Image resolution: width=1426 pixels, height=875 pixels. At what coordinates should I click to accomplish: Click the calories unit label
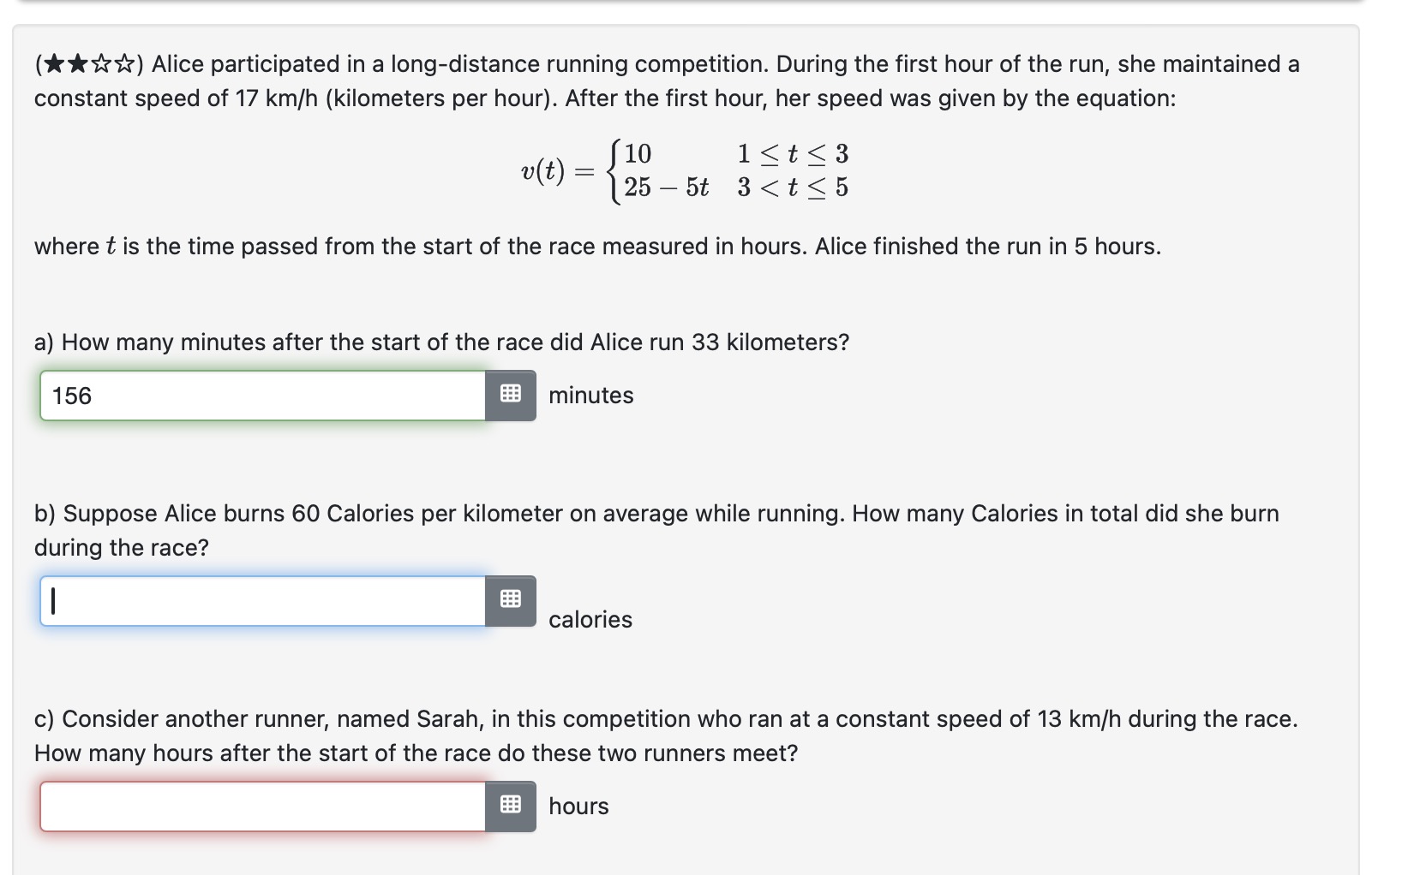(590, 619)
